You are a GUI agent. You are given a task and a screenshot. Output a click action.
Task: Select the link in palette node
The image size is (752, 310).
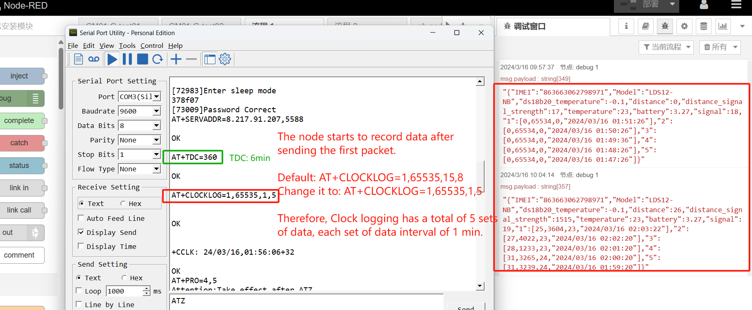pyautogui.click(x=22, y=188)
